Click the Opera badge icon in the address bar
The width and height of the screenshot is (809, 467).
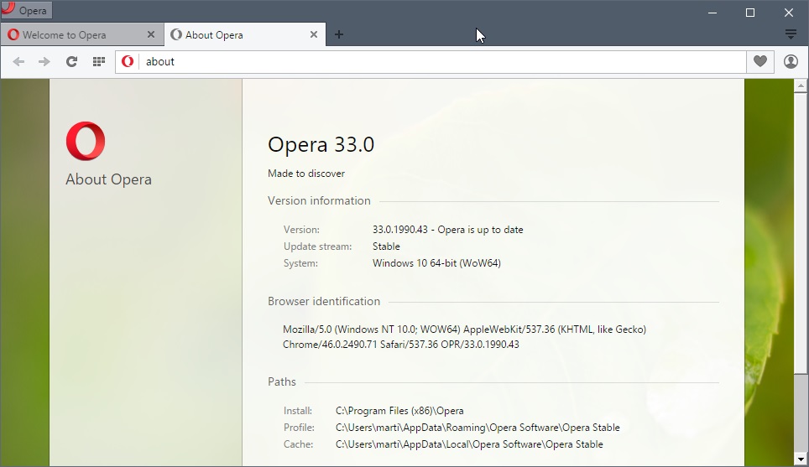(128, 62)
